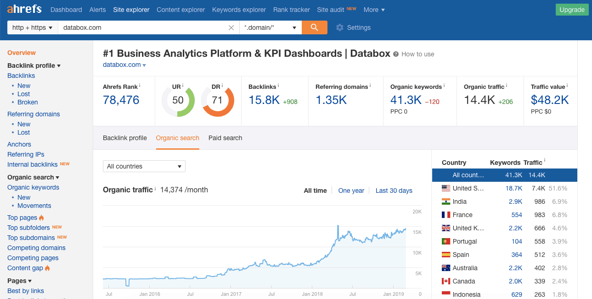
Task: Click the Settings gear icon
Action: (x=340, y=27)
